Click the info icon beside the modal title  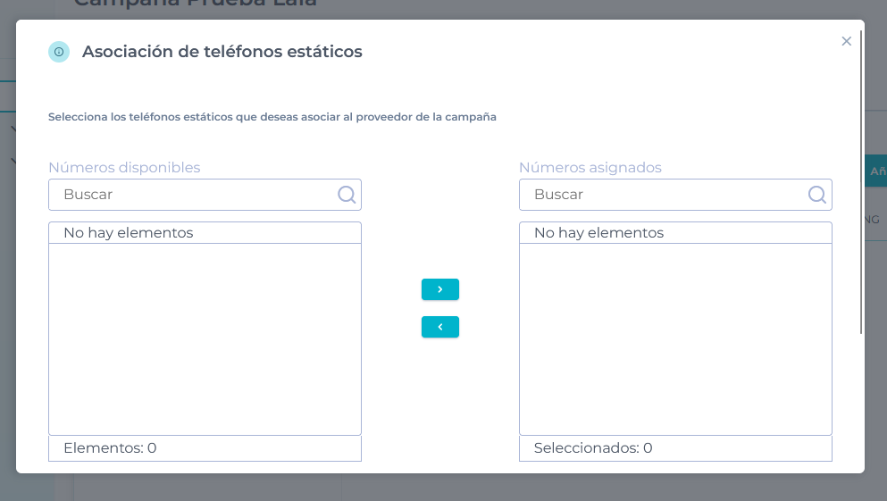coord(59,52)
